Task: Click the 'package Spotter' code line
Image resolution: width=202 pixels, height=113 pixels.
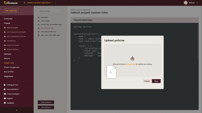Action: 83,27
